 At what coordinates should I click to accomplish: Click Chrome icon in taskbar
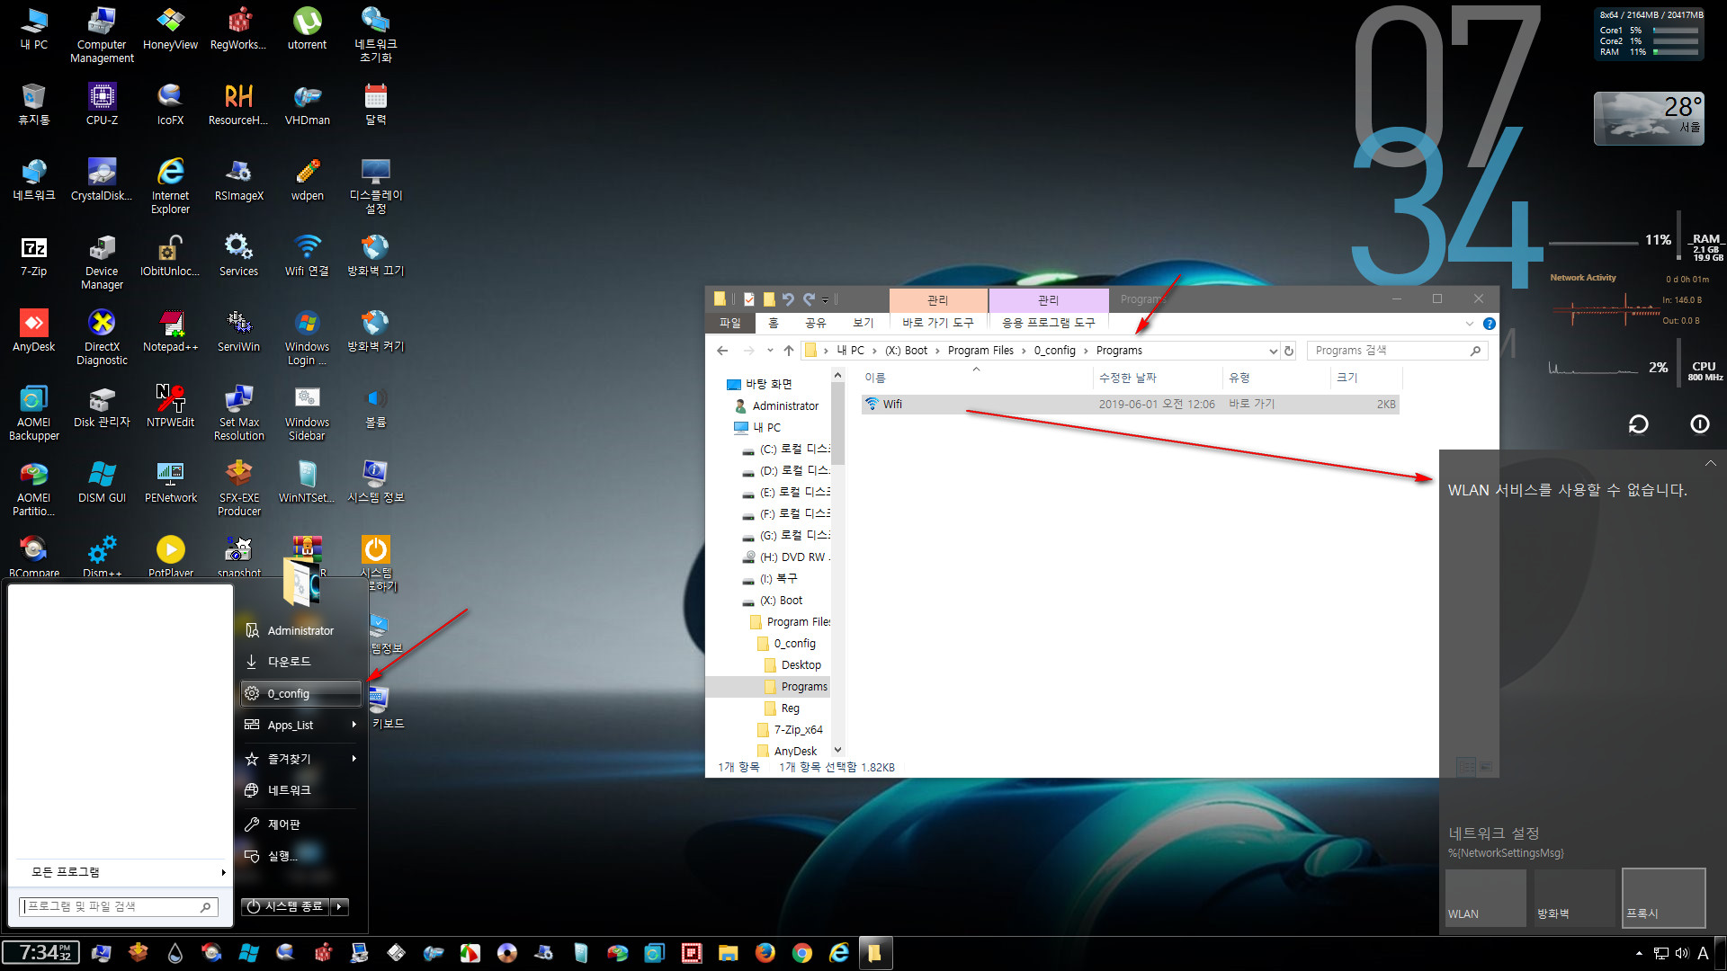[x=801, y=953]
